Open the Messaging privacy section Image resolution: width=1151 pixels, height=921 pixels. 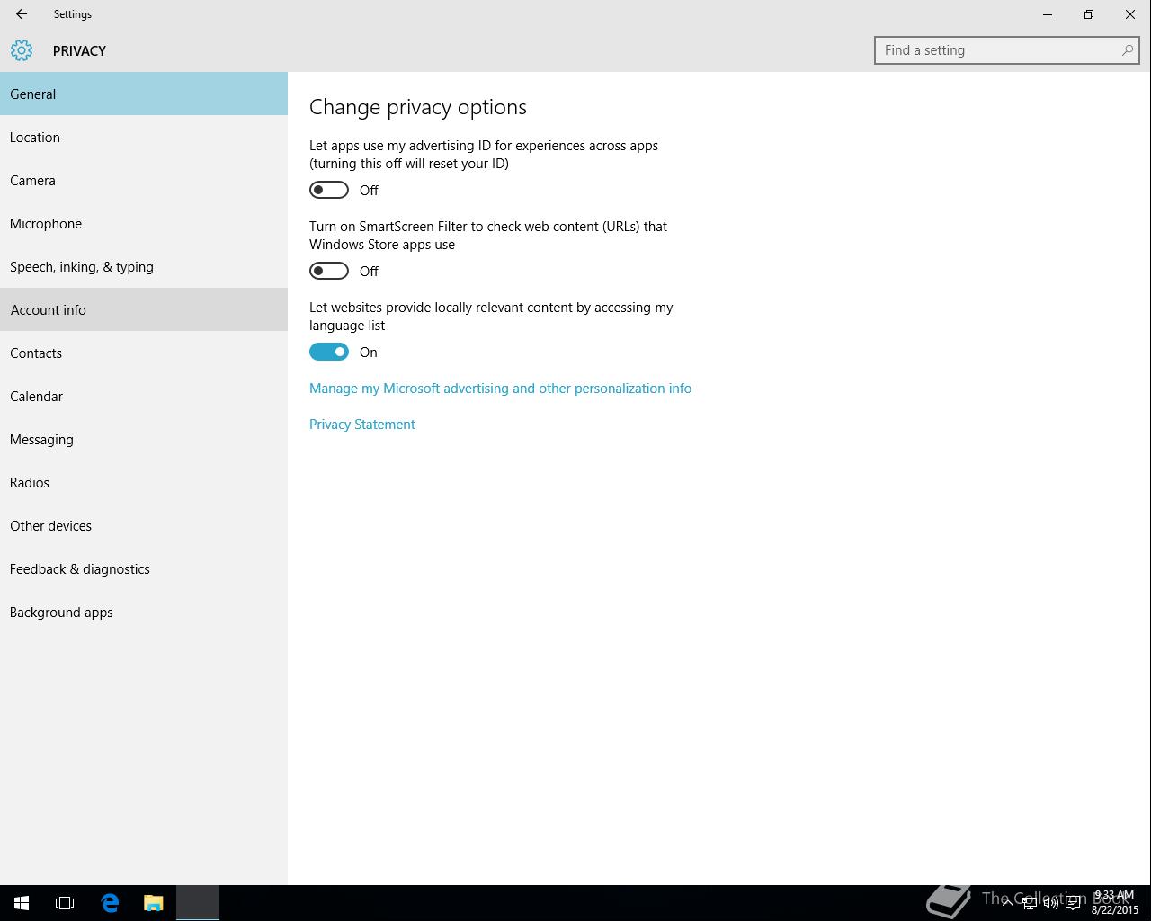tap(144, 439)
